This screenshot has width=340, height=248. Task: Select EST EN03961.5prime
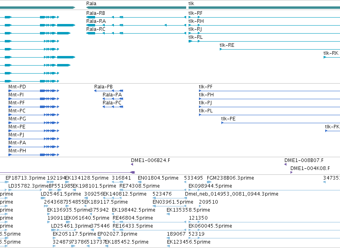[169, 206]
